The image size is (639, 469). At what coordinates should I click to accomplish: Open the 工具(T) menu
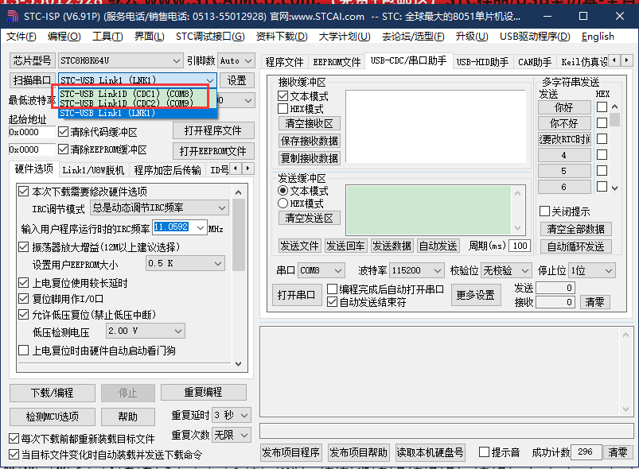pyautogui.click(x=107, y=37)
